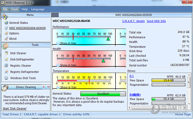Open Registry Cleaner tool icon
Viewport: 193px width, 119px height.
pyautogui.click(x=6, y=65)
